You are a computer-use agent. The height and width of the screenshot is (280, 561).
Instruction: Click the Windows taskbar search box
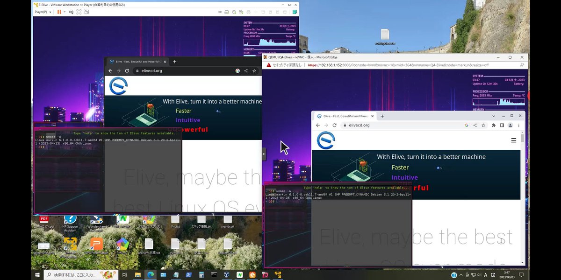80,275
